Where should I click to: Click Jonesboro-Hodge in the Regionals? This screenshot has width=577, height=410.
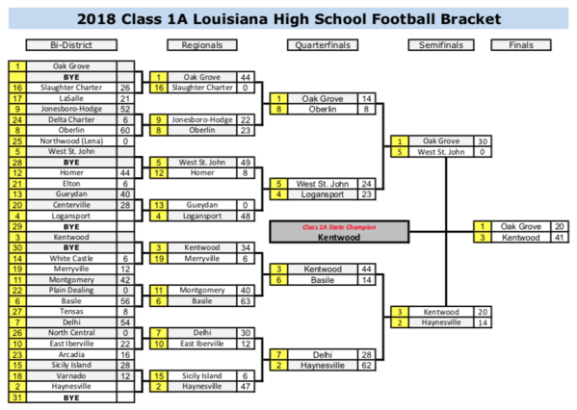[202, 119]
